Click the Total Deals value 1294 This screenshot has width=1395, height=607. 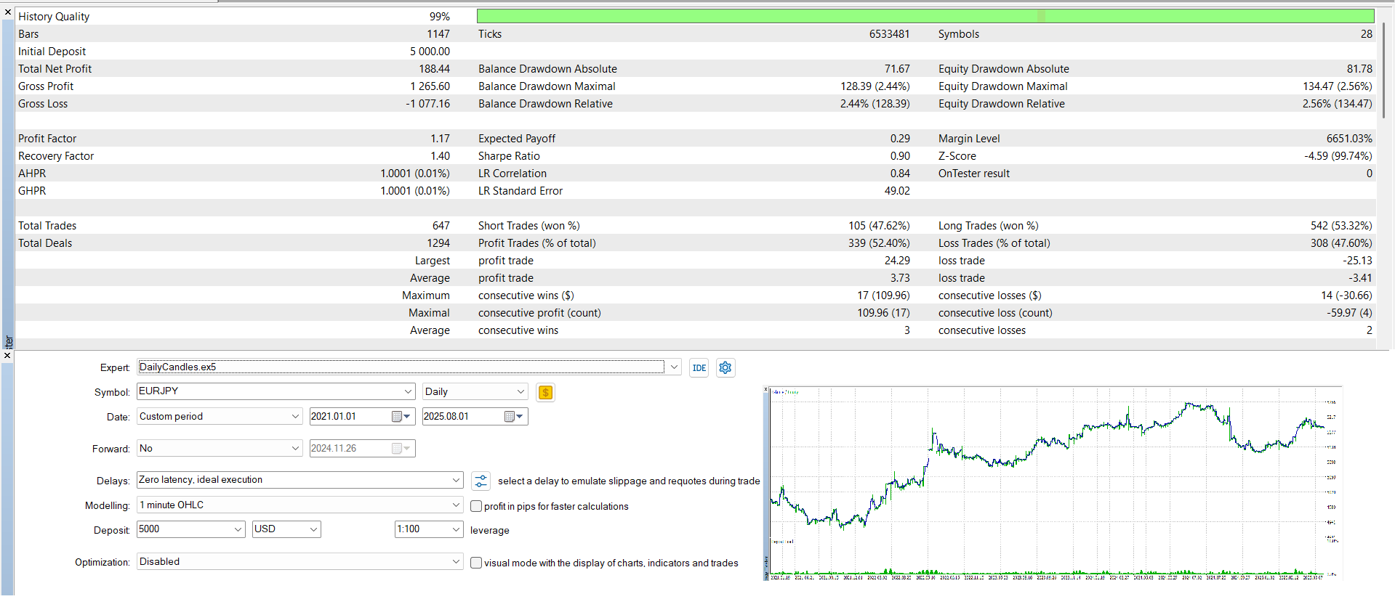pyautogui.click(x=438, y=243)
